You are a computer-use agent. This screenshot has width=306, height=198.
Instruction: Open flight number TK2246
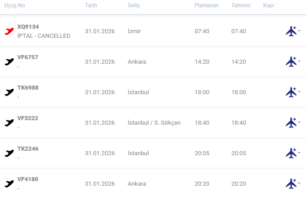(x=28, y=149)
